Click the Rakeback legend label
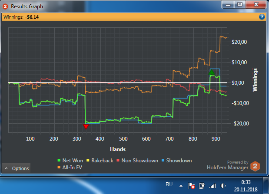This screenshot has height=194, width=269. [x=102, y=161]
